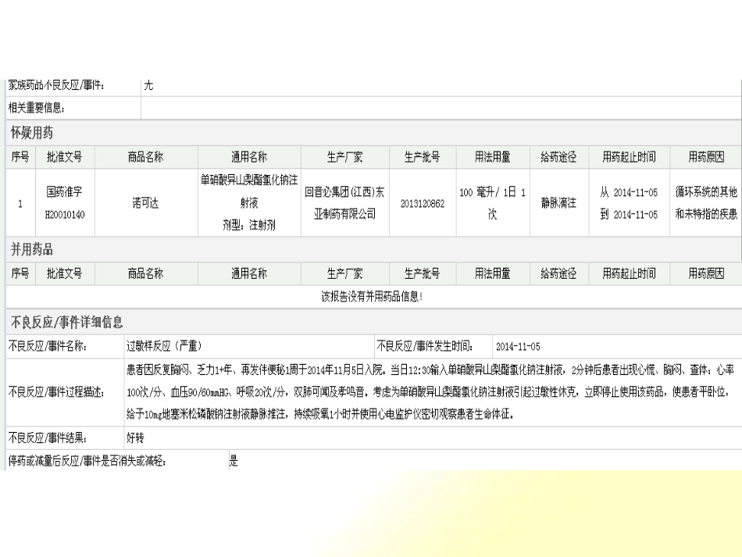Select approval number H20010140 cell

tap(65, 203)
